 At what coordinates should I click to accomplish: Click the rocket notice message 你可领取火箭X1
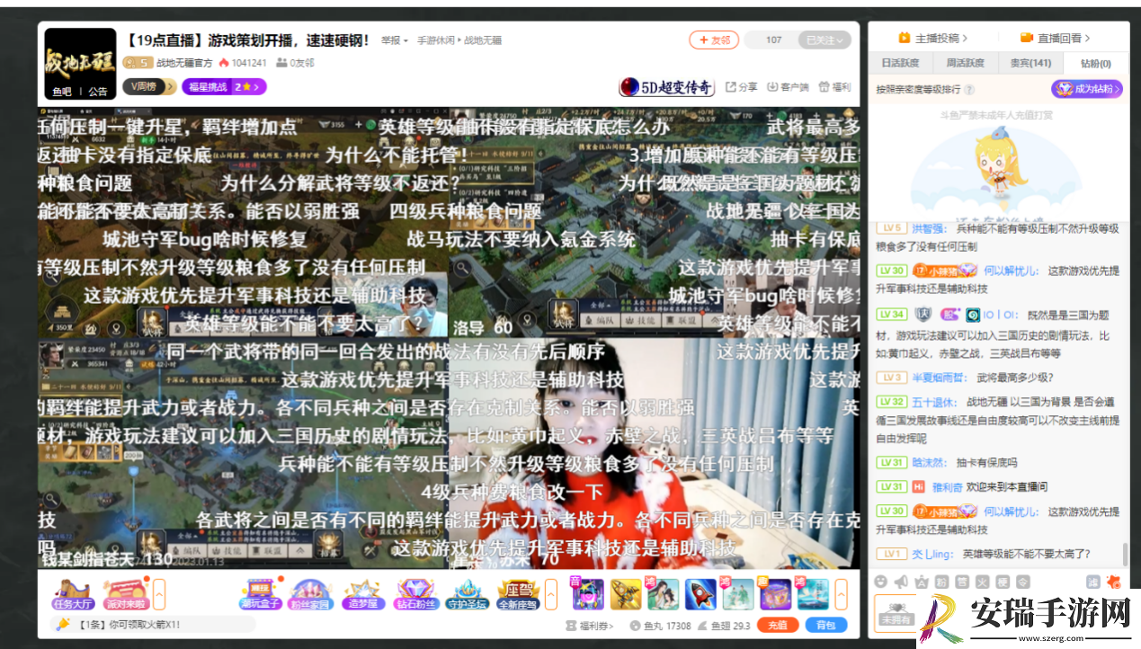[x=129, y=625]
